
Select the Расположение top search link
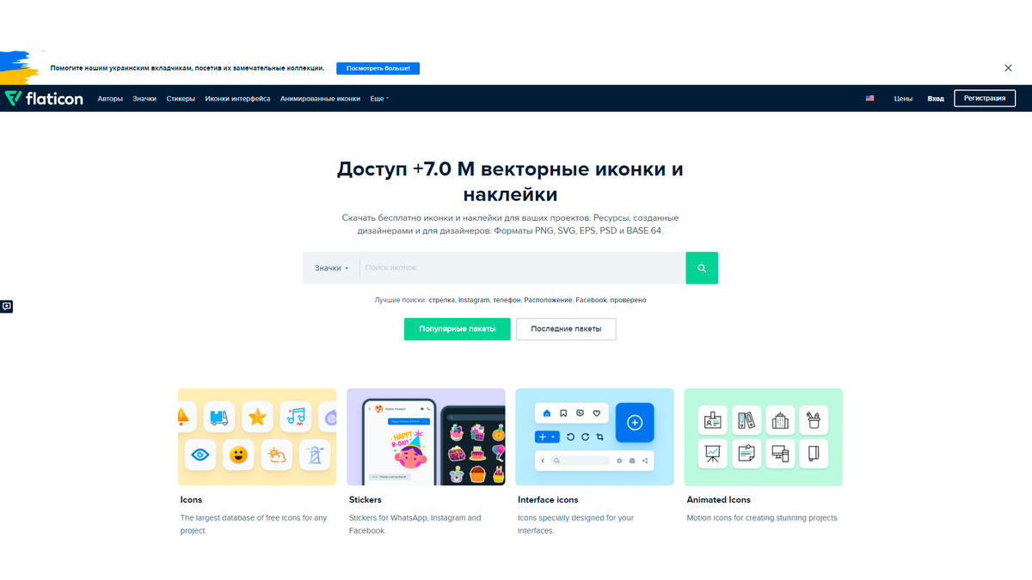pyautogui.click(x=548, y=300)
